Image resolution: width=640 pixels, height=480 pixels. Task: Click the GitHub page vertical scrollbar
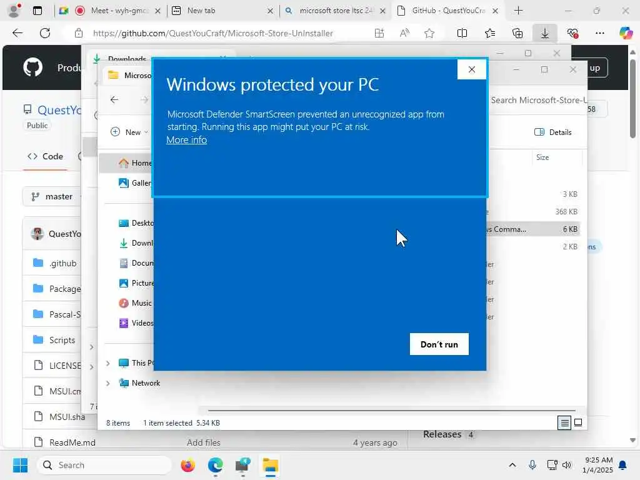[x=632, y=99]
